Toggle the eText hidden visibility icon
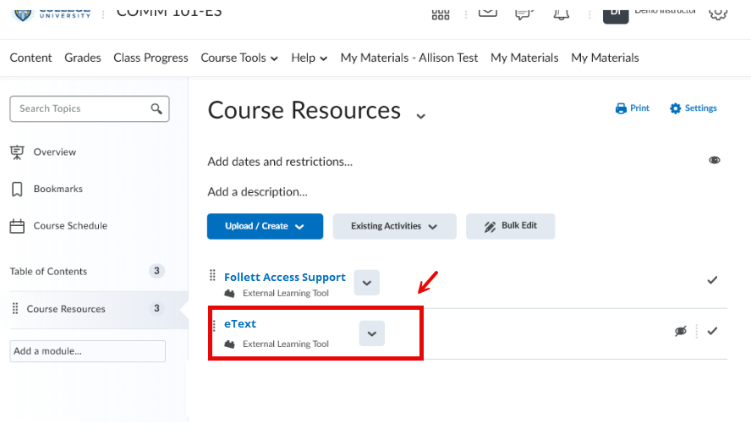The width and height of the screenshot is (751, 430). [681, 331]
